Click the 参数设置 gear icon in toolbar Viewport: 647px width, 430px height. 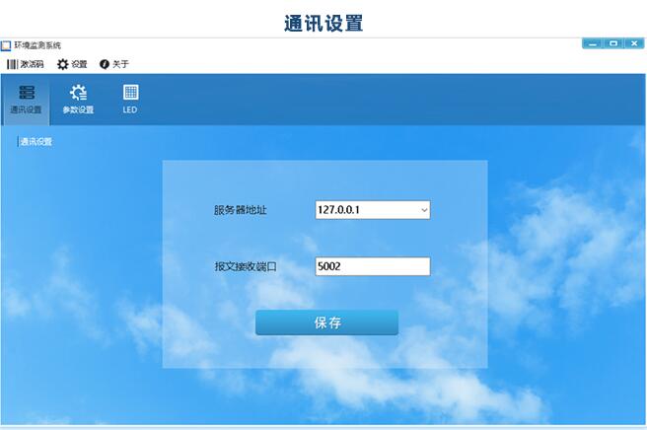tap(78, 92)
